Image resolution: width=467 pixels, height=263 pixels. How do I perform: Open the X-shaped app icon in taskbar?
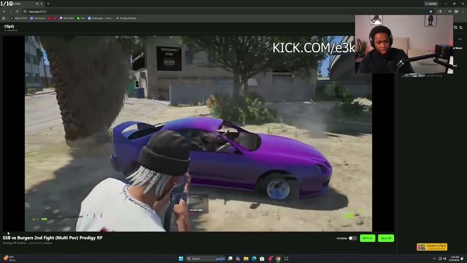click(x=286, y=259)
